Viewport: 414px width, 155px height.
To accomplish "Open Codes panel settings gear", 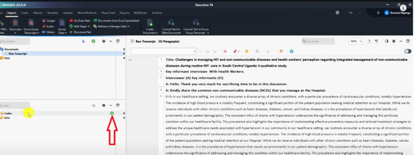I will [x=104, y=105].
